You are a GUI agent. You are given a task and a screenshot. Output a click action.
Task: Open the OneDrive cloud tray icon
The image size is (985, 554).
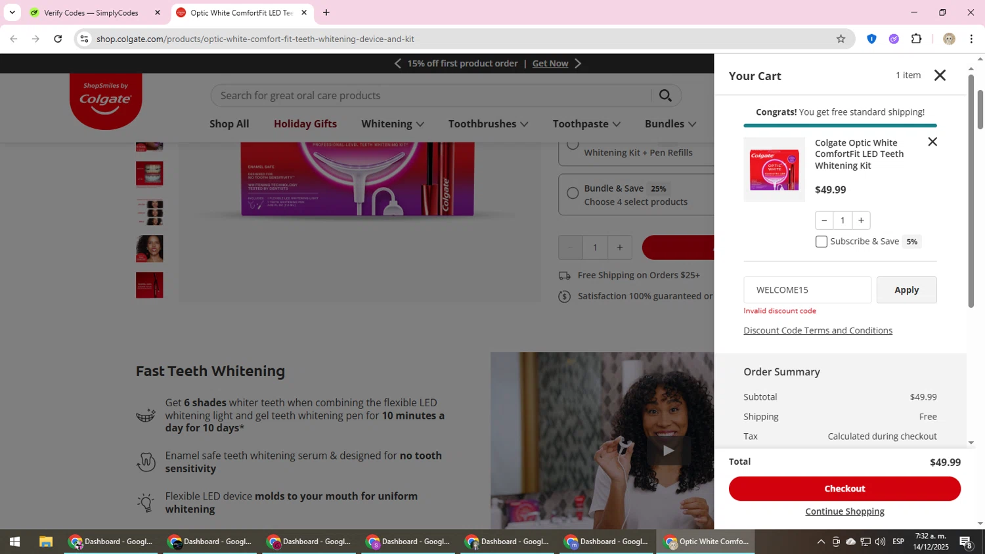click(850, 542)
